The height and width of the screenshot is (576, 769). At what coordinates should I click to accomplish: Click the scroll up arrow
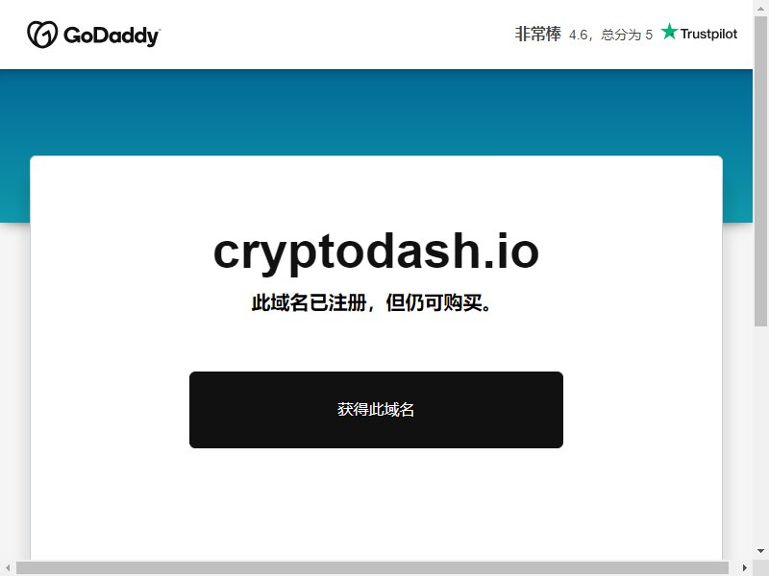point(760,8)
